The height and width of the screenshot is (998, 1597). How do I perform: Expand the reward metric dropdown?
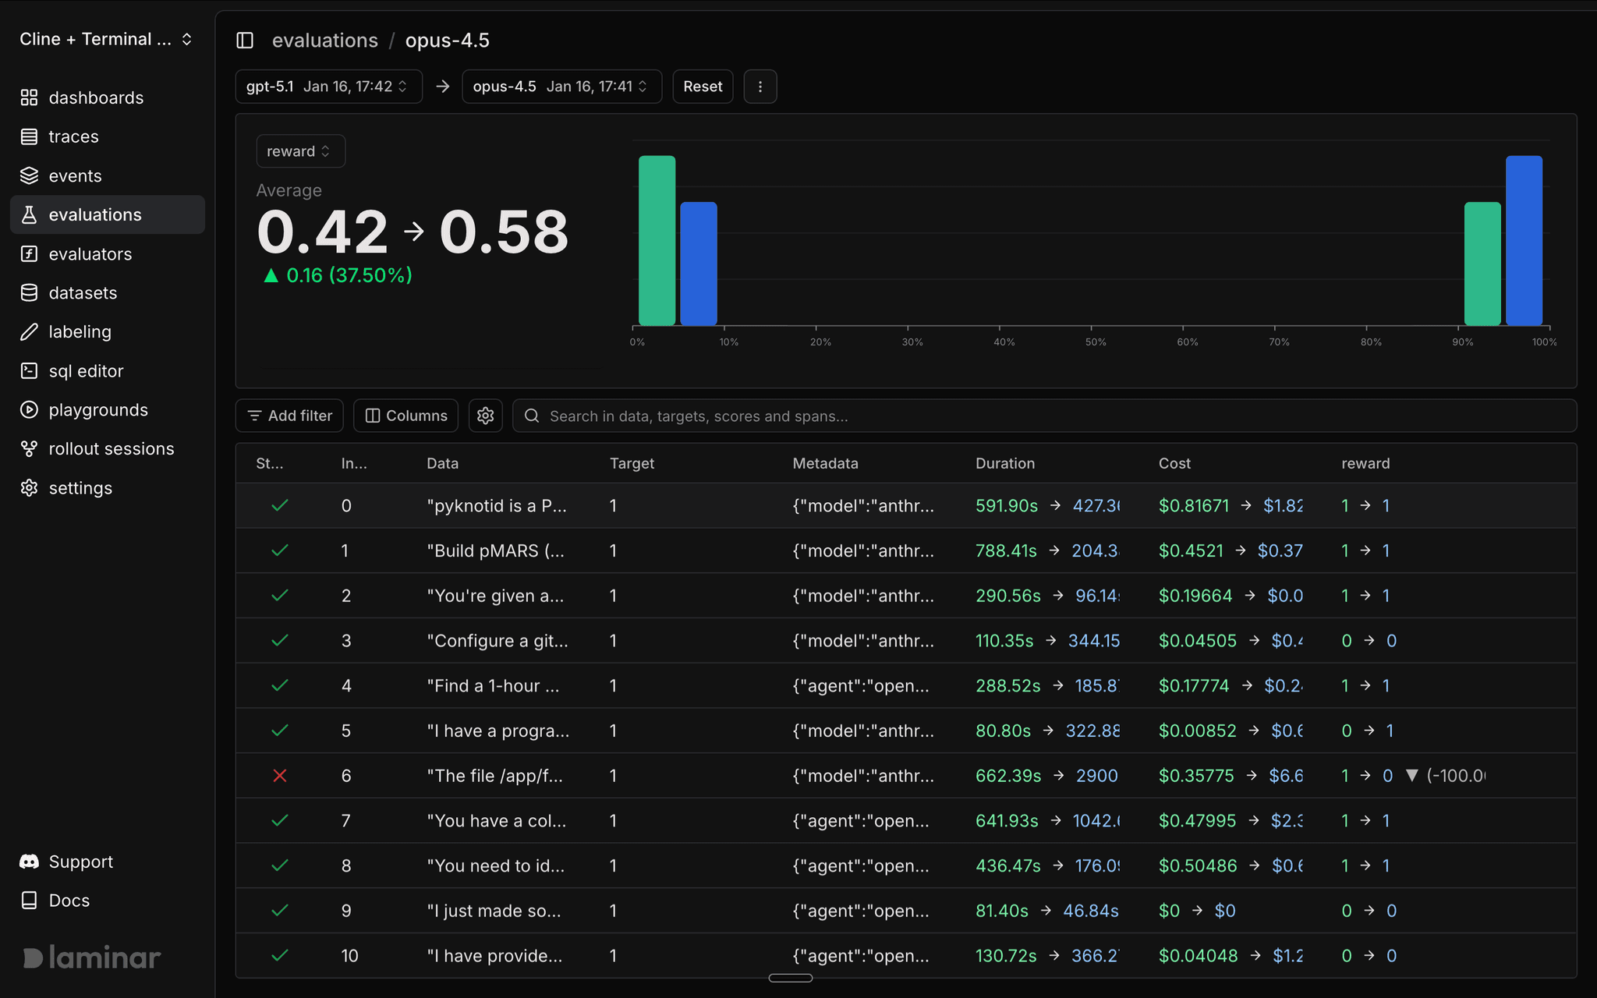click(x=299, y=151)
